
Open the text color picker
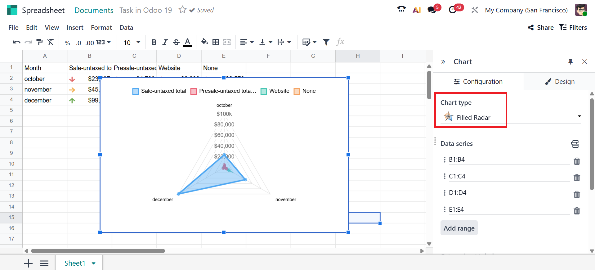click(x=187, y=42)
